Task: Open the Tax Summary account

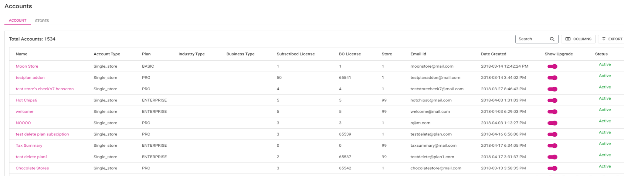Action: point(29,146)
